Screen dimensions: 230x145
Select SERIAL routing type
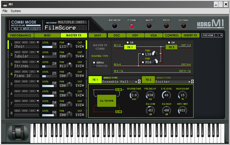coord(94,63)
